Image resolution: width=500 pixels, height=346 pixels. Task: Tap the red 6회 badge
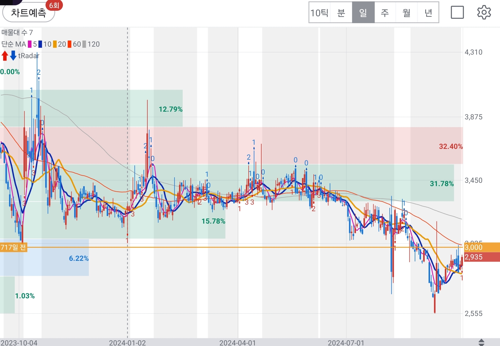click(x=54, y=6)
